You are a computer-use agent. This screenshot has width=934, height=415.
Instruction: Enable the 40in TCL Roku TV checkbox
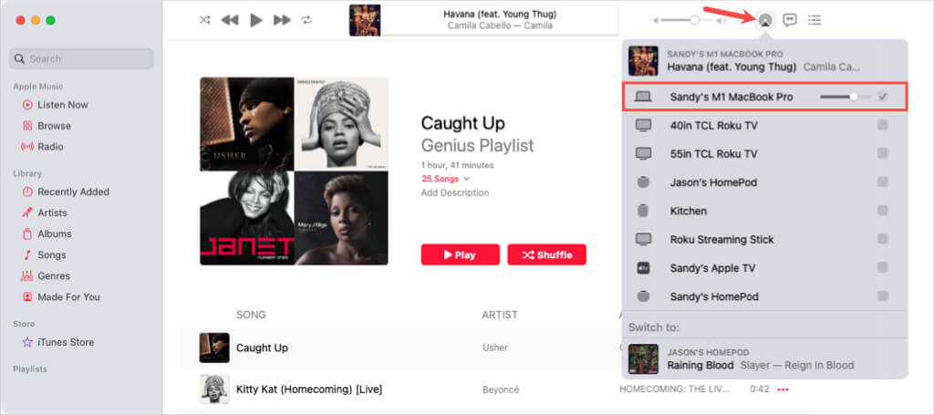(x=882, y=125)
